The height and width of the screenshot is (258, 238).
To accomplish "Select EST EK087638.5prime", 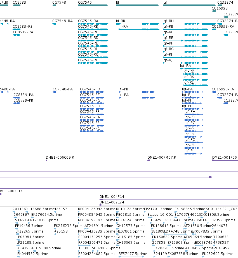I will click(169, 257).
